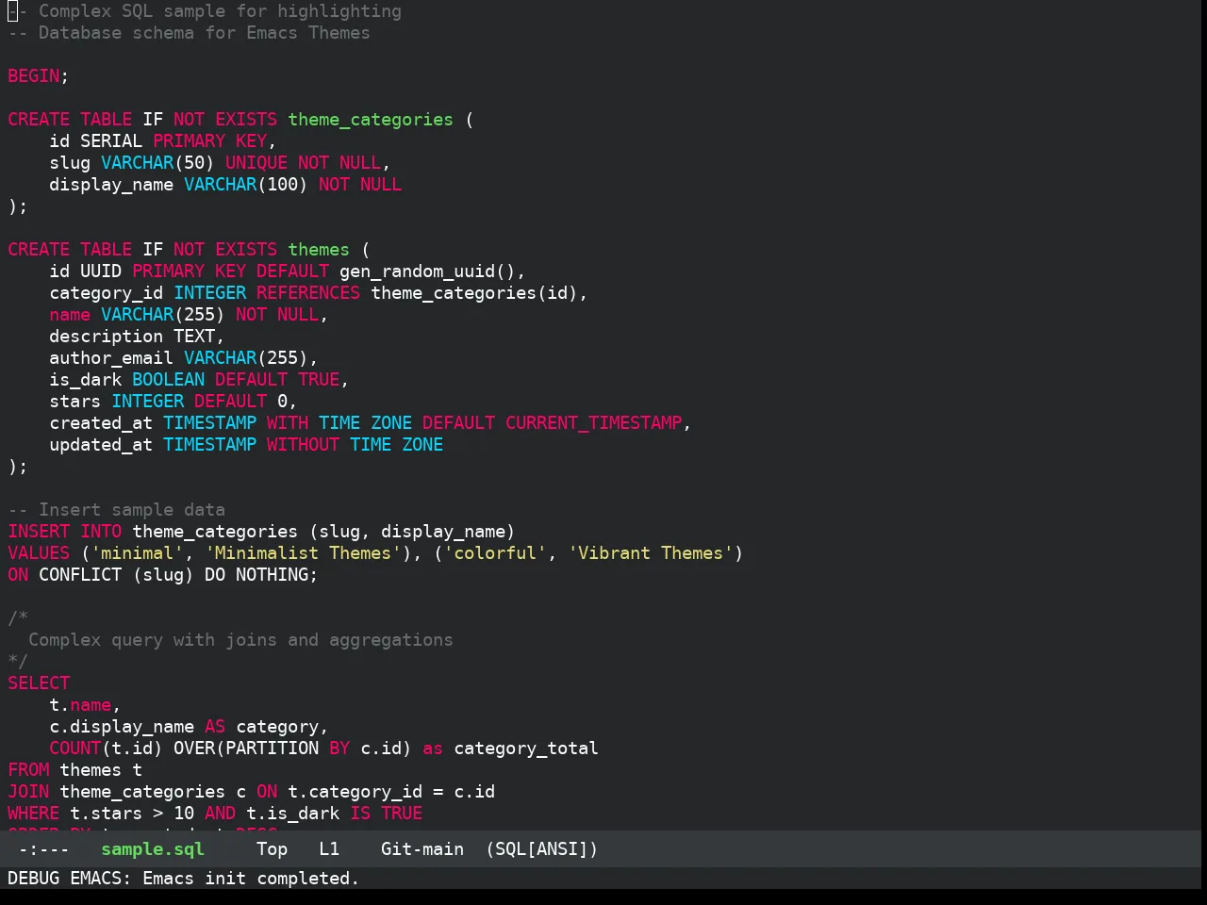Click the theme_categories table name in first CREATE TABLE
Image resolution: width=1207 pixels, height=905 pixels.
371,120
